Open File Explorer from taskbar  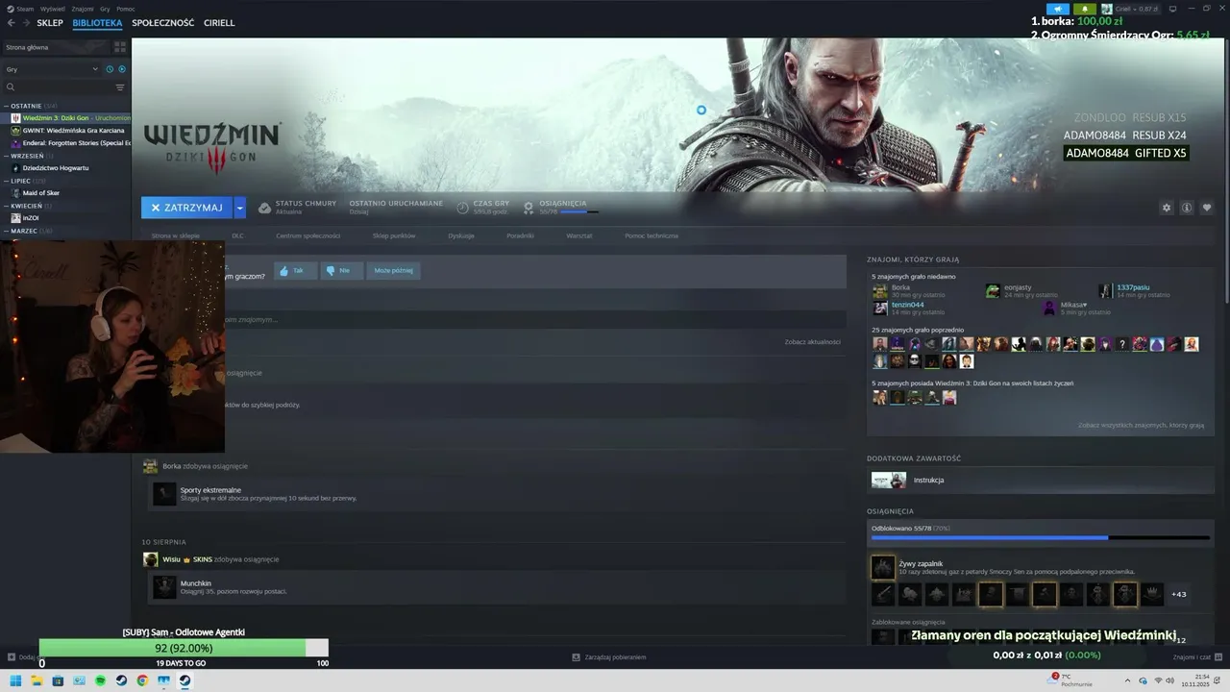pos(37,680)
